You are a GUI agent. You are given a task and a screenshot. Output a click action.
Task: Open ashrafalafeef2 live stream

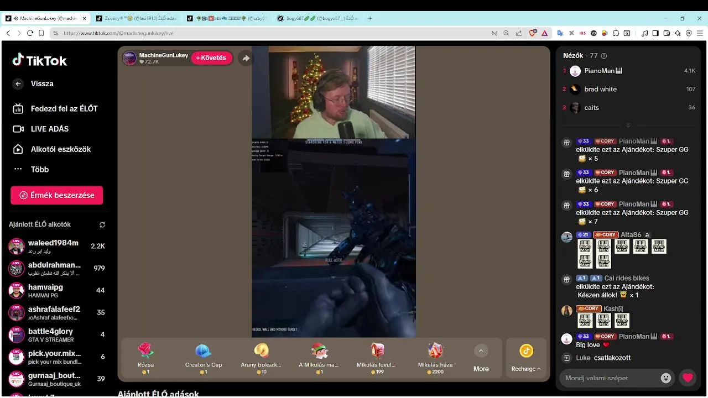pos(56,313)
